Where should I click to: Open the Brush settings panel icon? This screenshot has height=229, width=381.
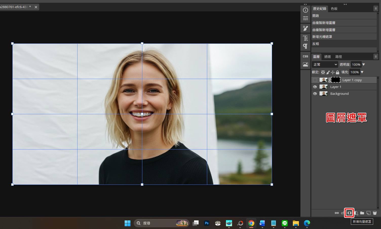[x=305, y=28]
